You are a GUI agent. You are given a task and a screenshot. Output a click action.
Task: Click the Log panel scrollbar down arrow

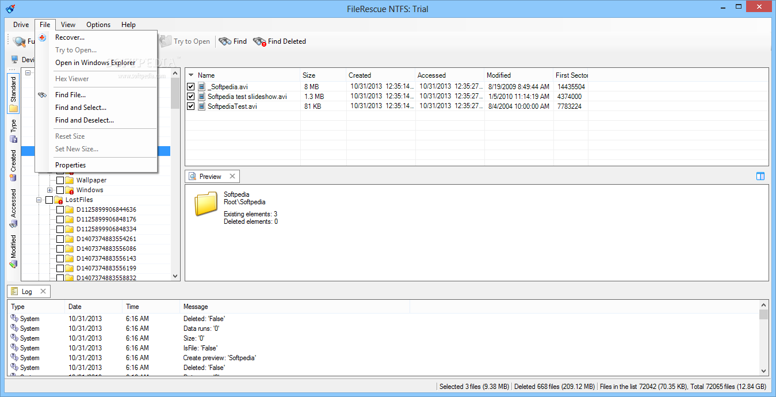(x=763, y=371)
